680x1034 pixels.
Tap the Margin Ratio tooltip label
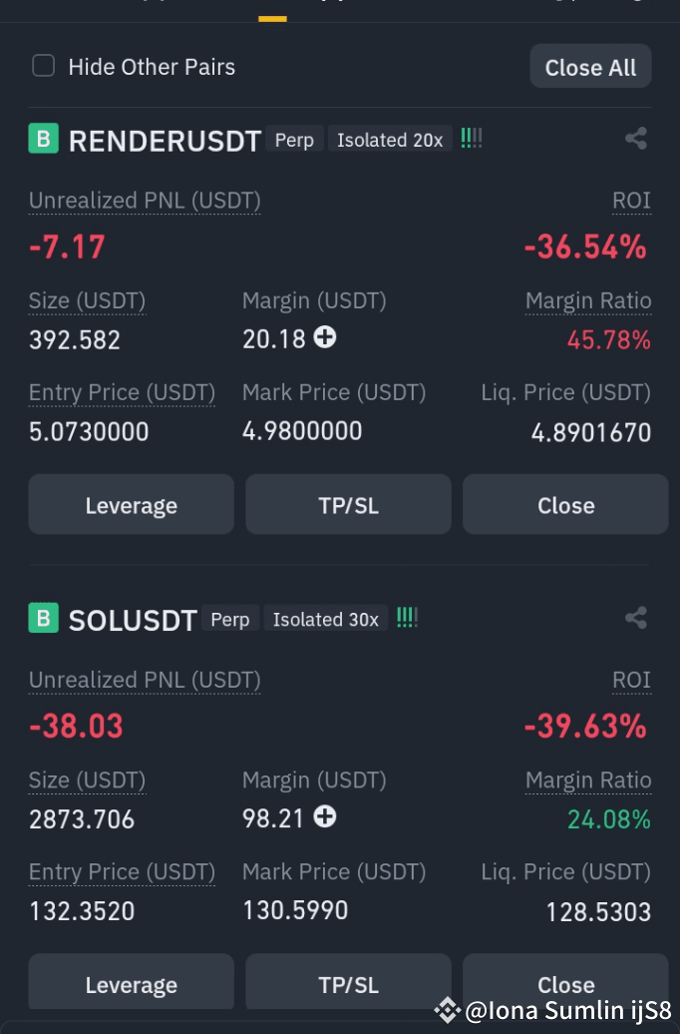(x=588, y=300)
